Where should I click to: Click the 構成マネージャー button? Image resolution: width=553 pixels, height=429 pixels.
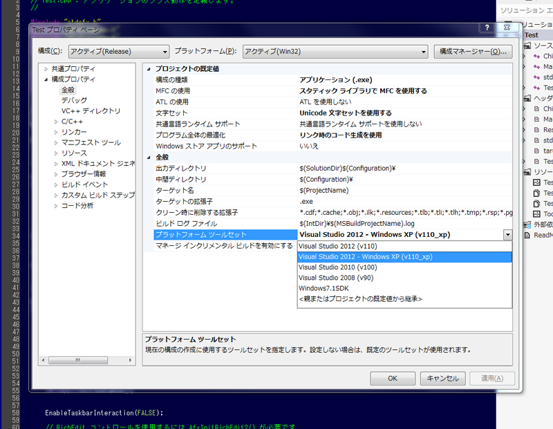473,51
